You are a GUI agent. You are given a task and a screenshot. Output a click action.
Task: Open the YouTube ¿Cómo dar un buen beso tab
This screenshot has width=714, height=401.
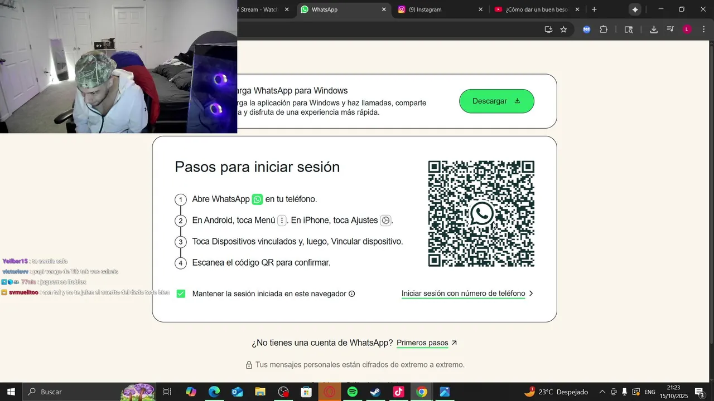pos(537,9)
